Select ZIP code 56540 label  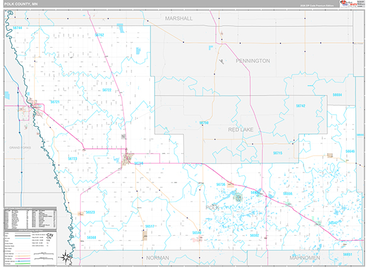tap(197, 233)
